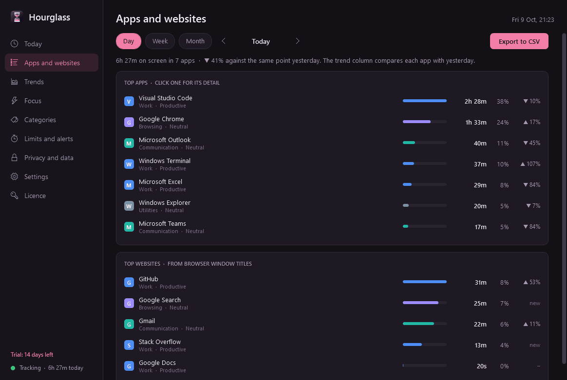Open the Trial: 14 days left link

pos(32,355)
